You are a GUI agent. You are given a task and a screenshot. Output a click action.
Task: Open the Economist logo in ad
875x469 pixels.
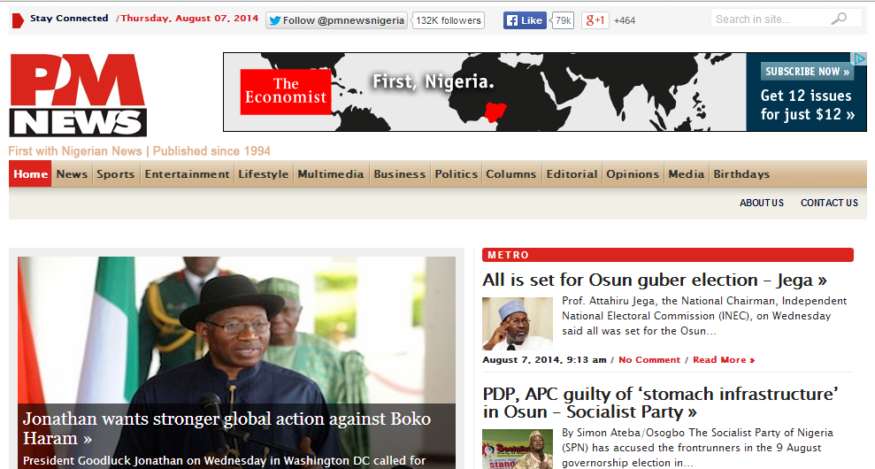coord(286,91)
